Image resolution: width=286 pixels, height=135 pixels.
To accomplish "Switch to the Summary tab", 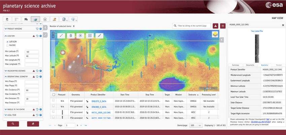I will (x=236, y=65).
